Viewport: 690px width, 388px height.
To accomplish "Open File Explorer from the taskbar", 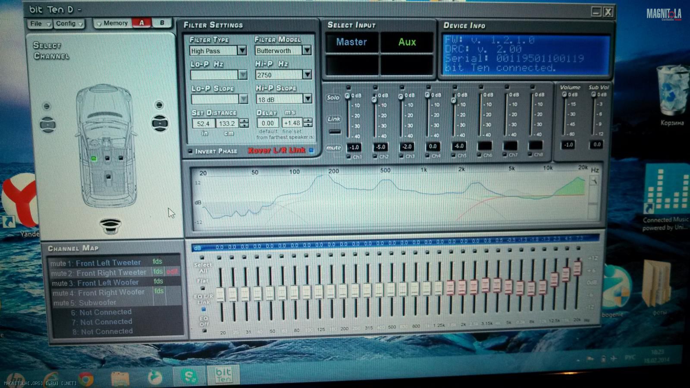I will pyautogui.click(x=120, y=379).
